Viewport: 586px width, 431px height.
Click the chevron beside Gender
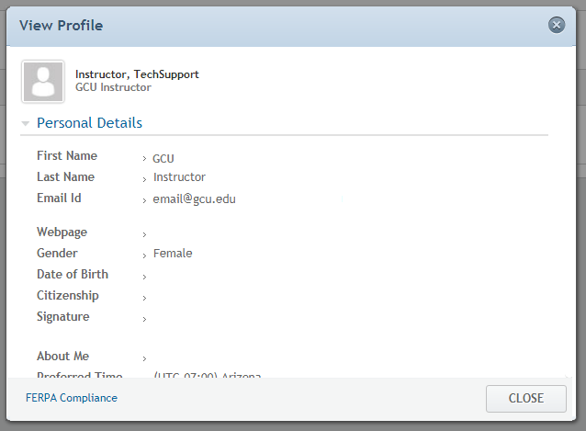pos(144,256)
